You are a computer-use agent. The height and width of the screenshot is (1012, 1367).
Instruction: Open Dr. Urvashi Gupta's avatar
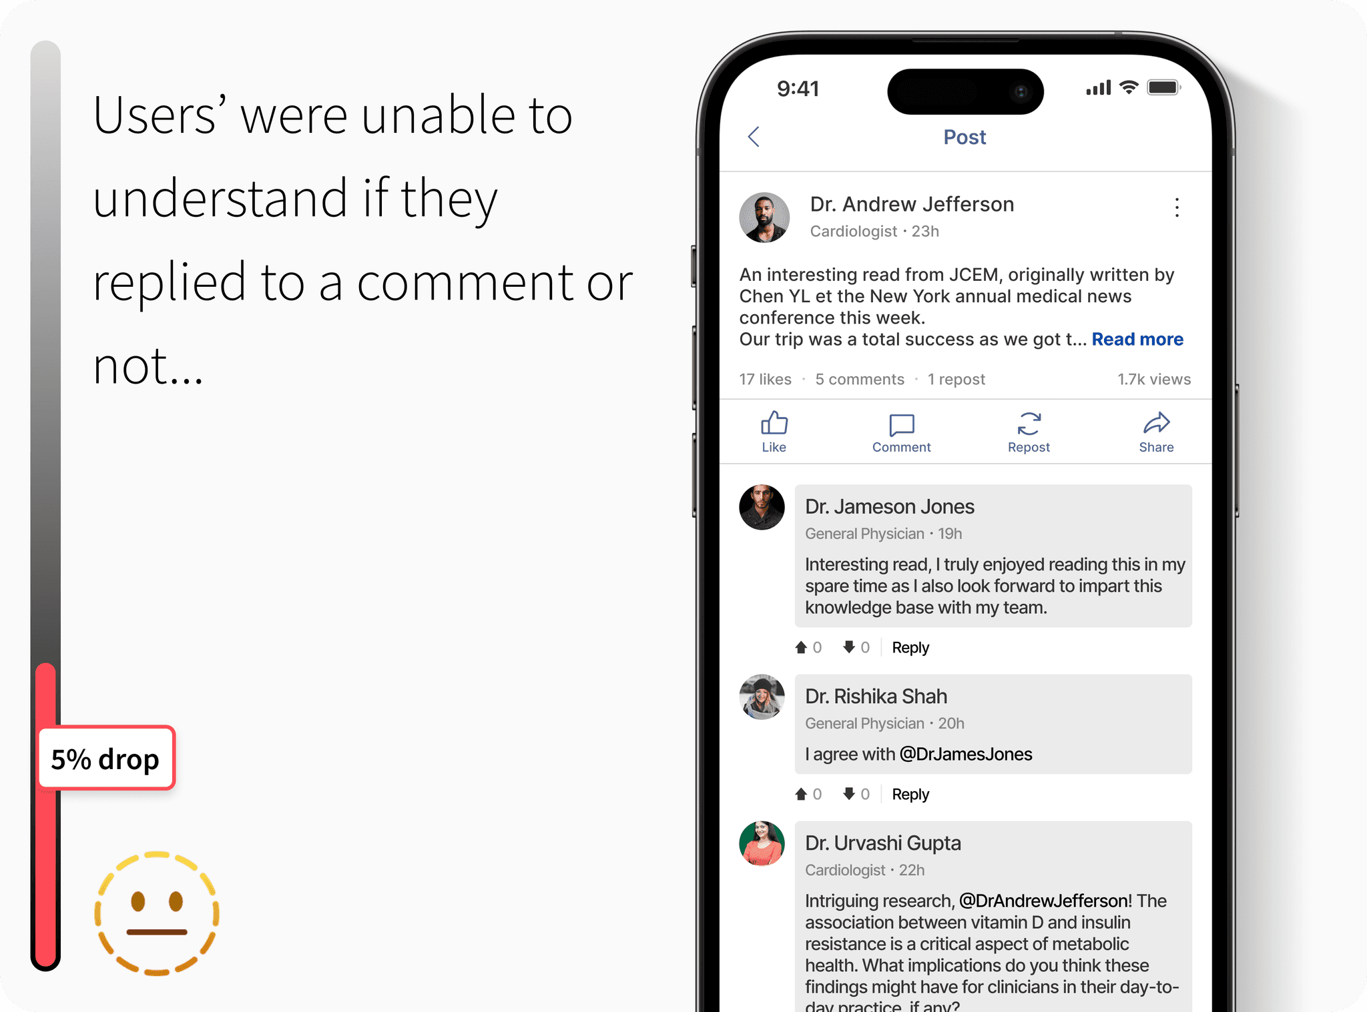point(762,843)
